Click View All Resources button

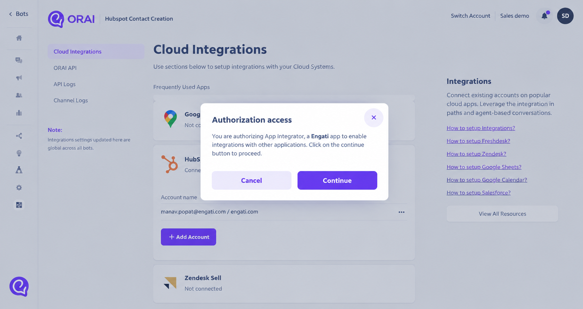(502, 214)
